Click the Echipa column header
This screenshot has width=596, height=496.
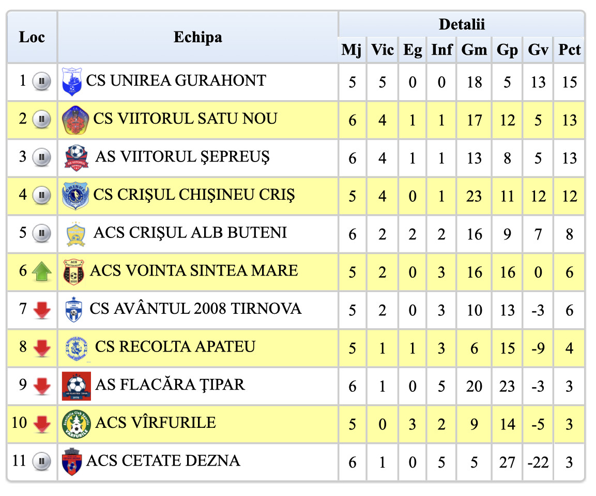point(197,37)
